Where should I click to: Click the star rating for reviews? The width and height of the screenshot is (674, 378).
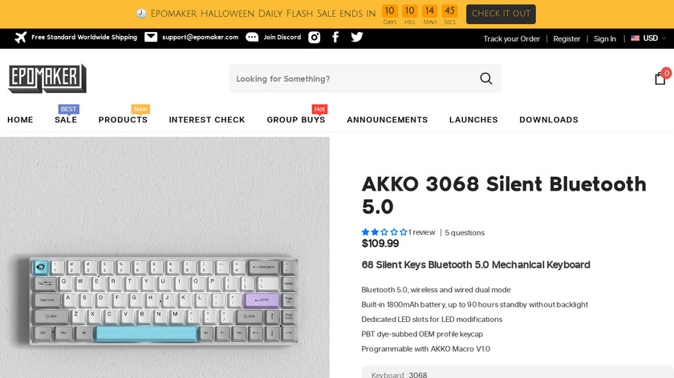click(x=384, y=232)
